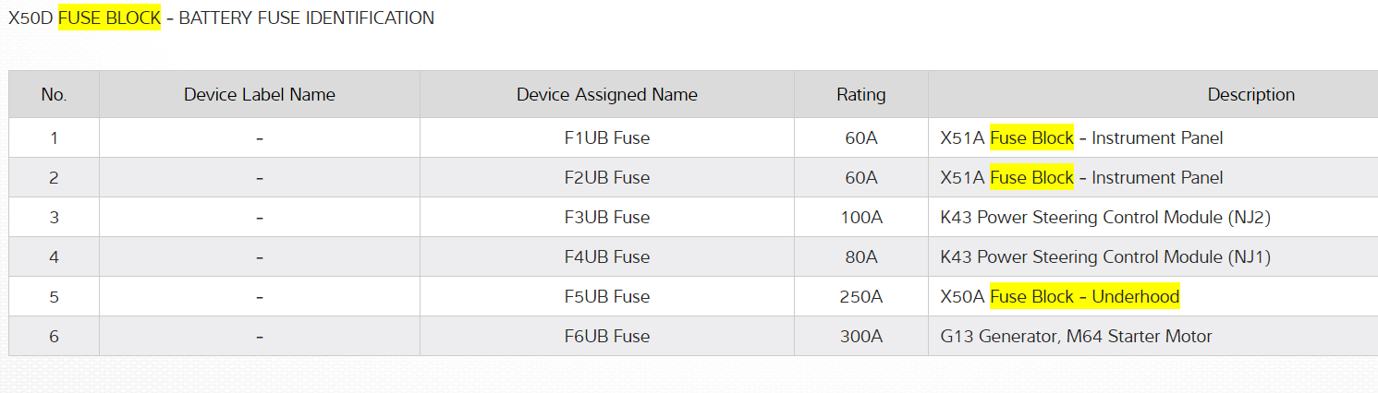
Task: Click the F6UB Fuse entry
Action: click(x=606, y=337)
